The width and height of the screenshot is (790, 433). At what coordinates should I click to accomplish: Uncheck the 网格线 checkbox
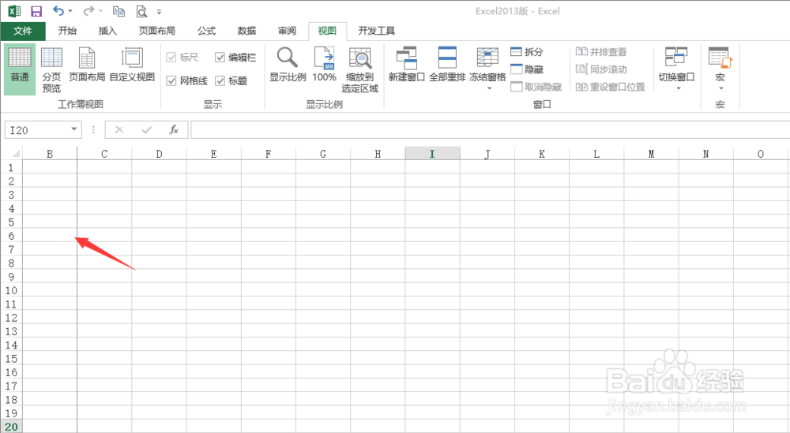(x=186, y=81)
